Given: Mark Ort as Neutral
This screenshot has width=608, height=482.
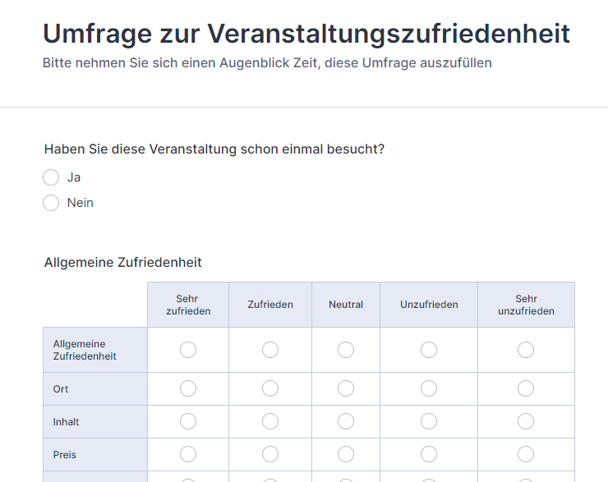Looking at the screenshot, I should (x=346, y=388).
